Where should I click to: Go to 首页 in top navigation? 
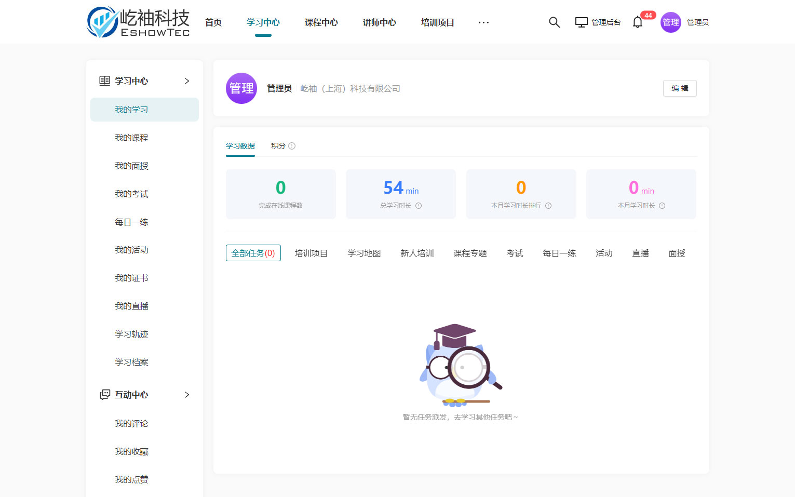pos(213,22)
